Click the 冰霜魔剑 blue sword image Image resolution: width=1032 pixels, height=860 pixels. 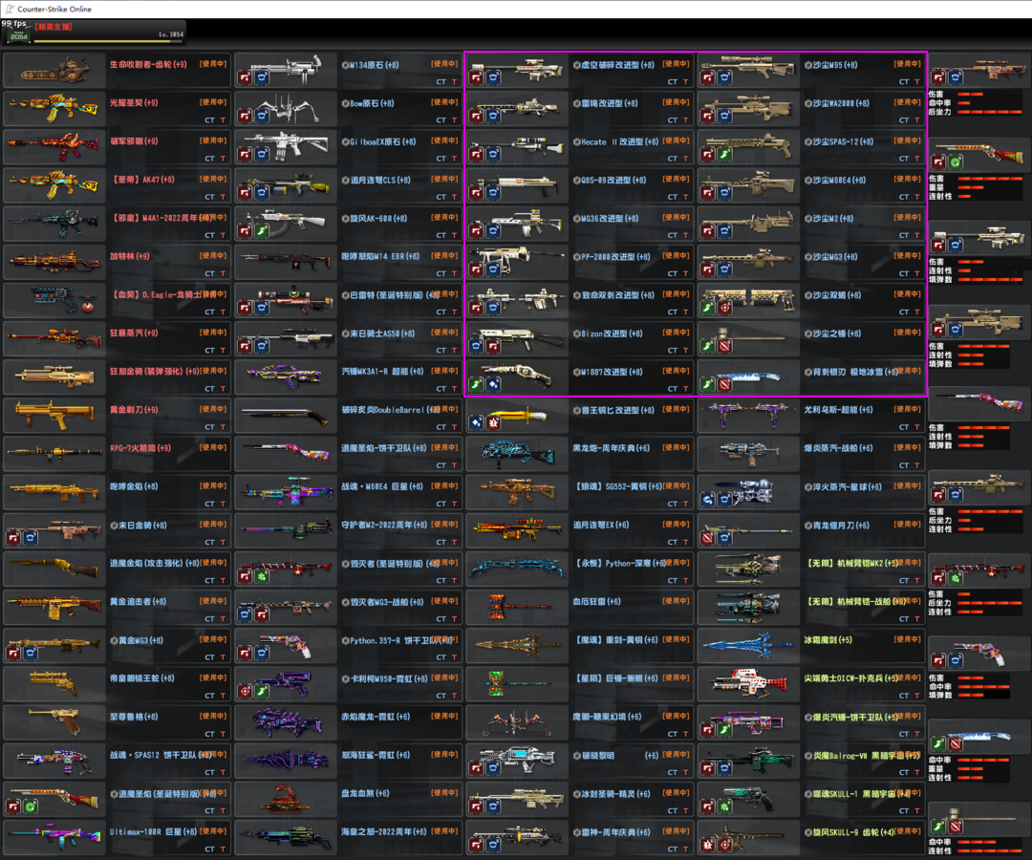pyautogui.click(x=748, y=646)
